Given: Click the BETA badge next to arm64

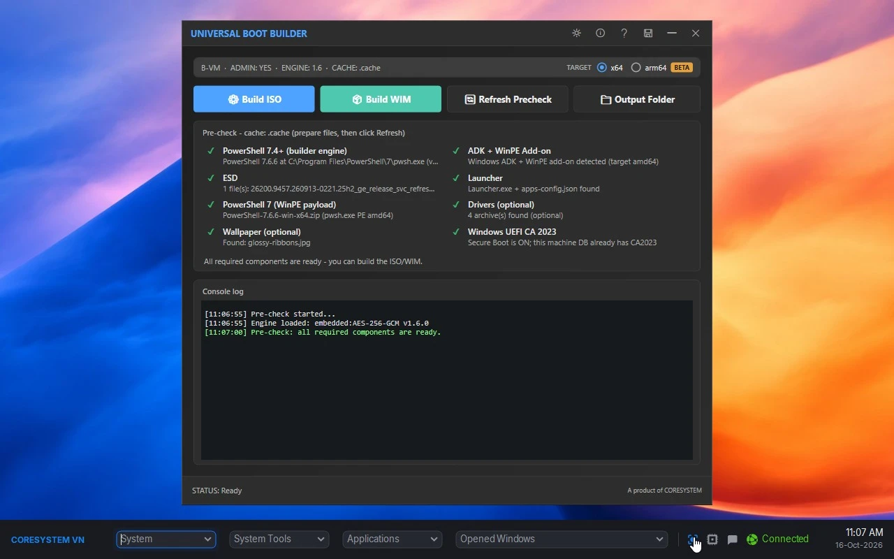Looking at the screenshot, I should point(682,68).
